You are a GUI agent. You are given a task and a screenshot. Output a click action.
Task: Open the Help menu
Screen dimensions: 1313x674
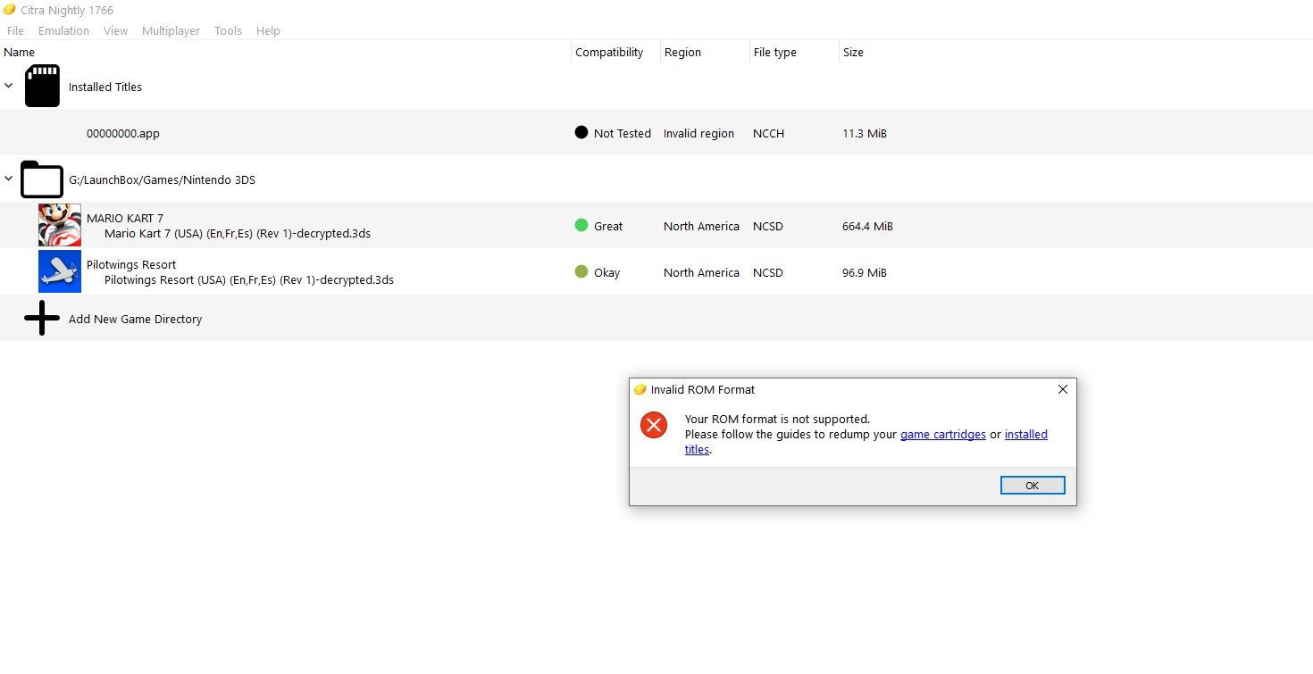coord(268,30)
